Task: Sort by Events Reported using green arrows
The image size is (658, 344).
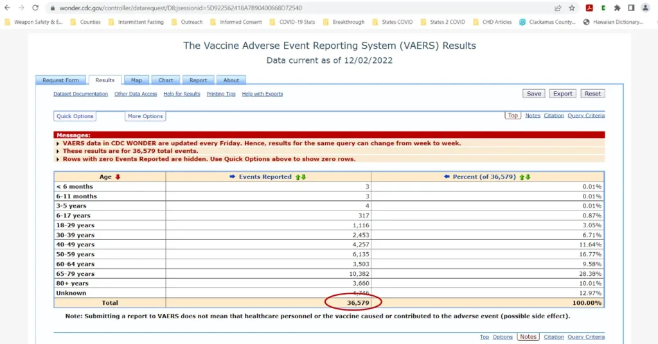Action: [300, 177]
